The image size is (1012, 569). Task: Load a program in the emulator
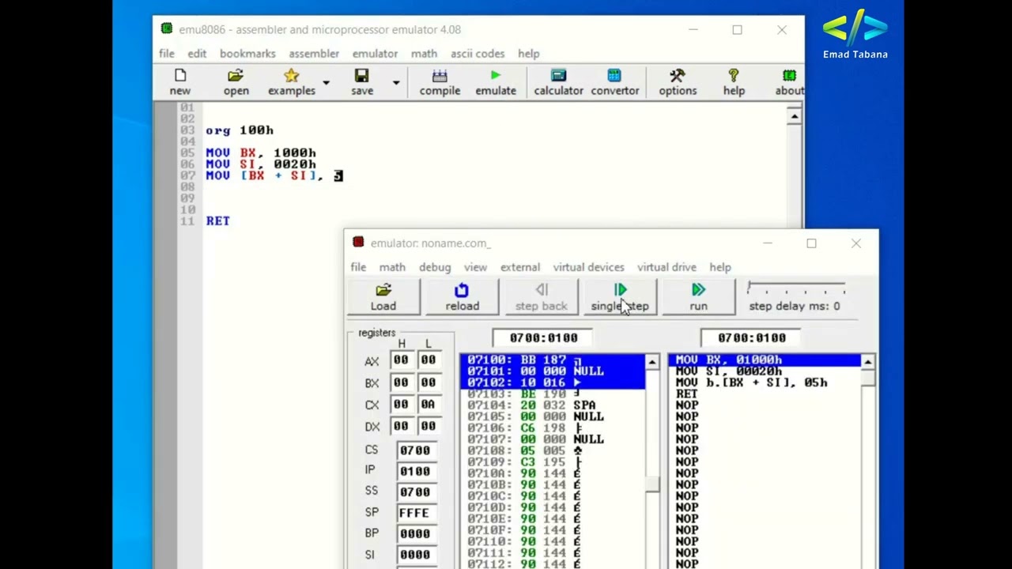pyautogui.click(x=383, y=296)
